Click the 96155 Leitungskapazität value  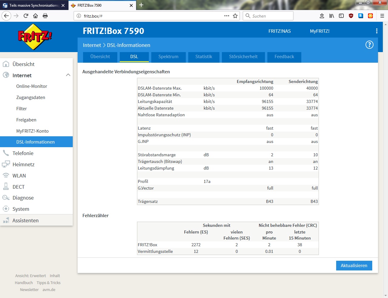point(267,101)
